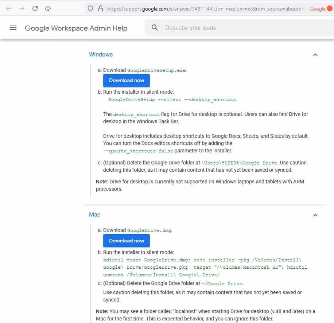Open the main hamburger menu
334x323 pixels.
[x=13, y=28]
